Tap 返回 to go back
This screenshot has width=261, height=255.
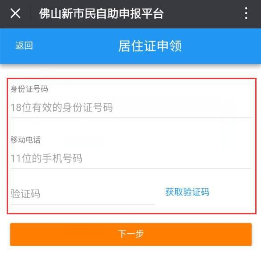pyautogui.click(x=24, y=46)
